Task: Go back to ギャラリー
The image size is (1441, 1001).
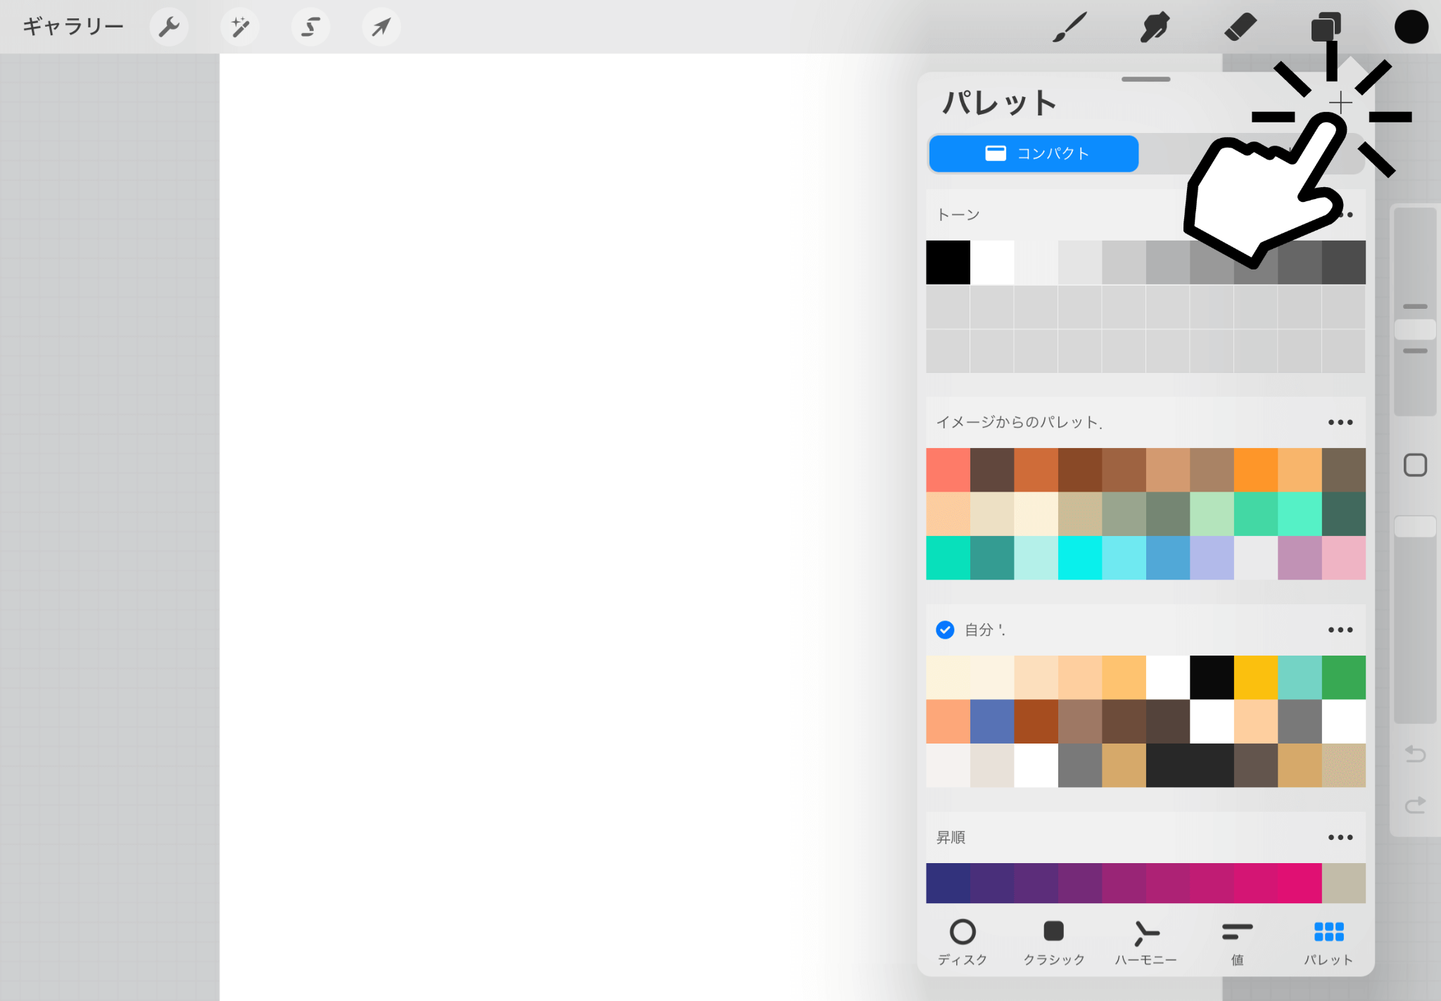Action: [73, 27]
